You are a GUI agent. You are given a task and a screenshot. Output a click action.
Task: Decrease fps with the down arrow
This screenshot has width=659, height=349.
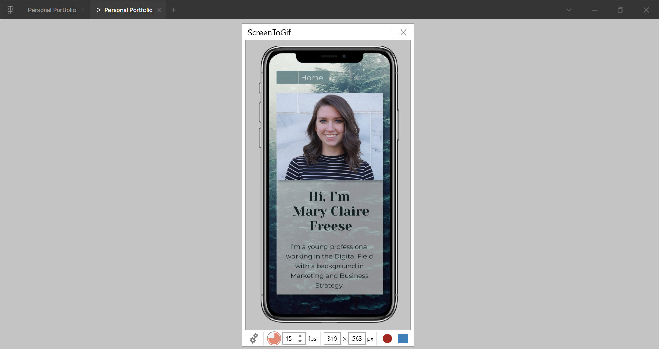click(x=300, y=341)
